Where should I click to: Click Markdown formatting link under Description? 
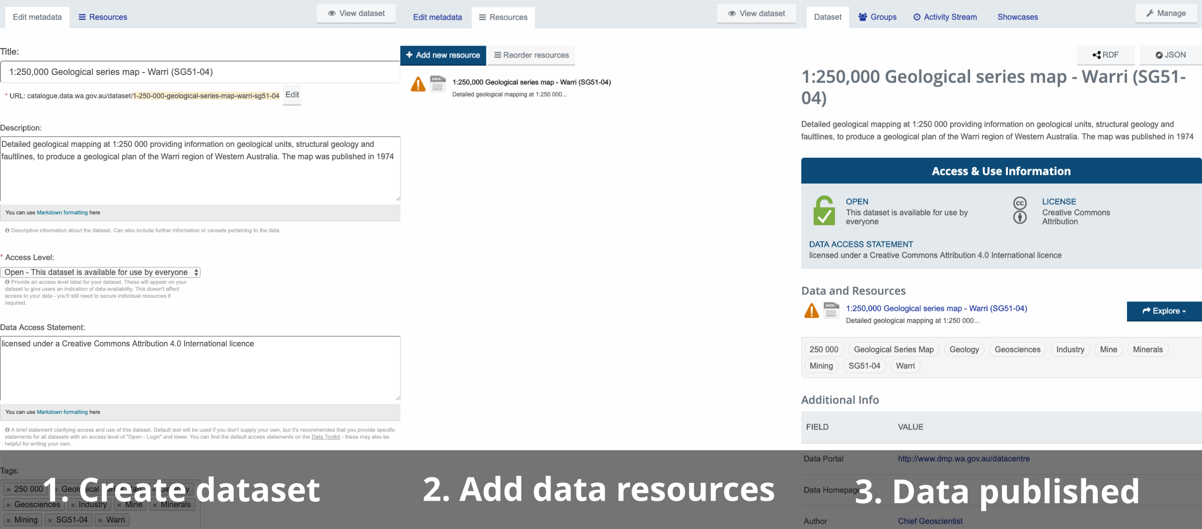pyautogui.click(x=62, y=212)
